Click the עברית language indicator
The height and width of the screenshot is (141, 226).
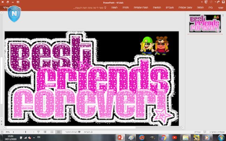tap(197, 132)
